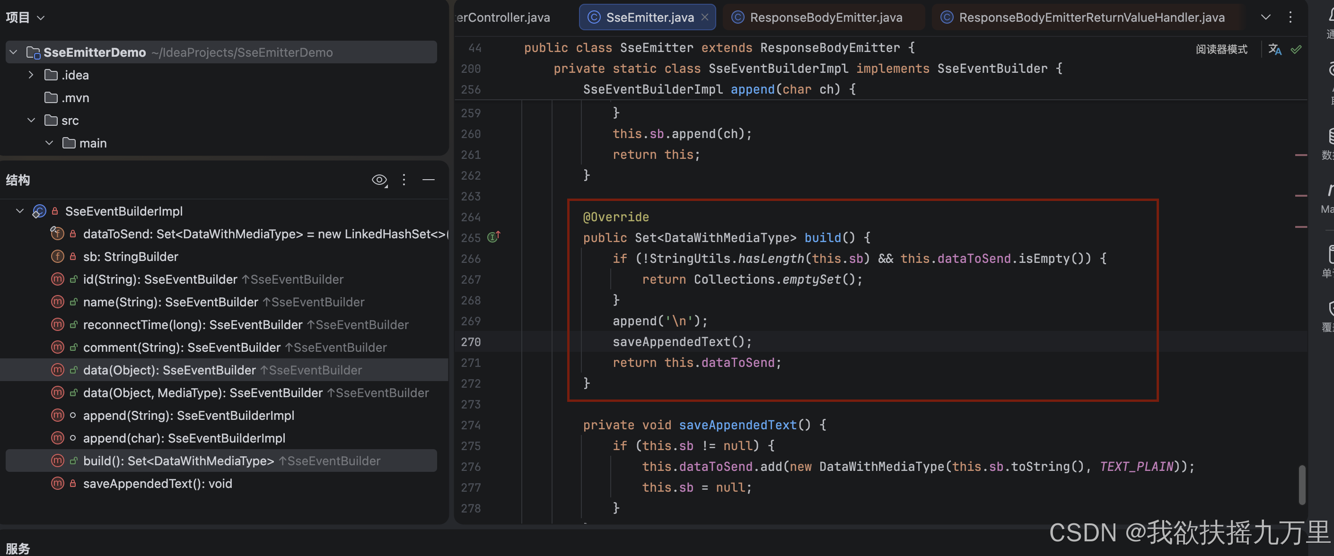The height and width of the screenshot is (556, 1334).
Task: Select build() method in Structure
Action: click(x=221, y=461)
